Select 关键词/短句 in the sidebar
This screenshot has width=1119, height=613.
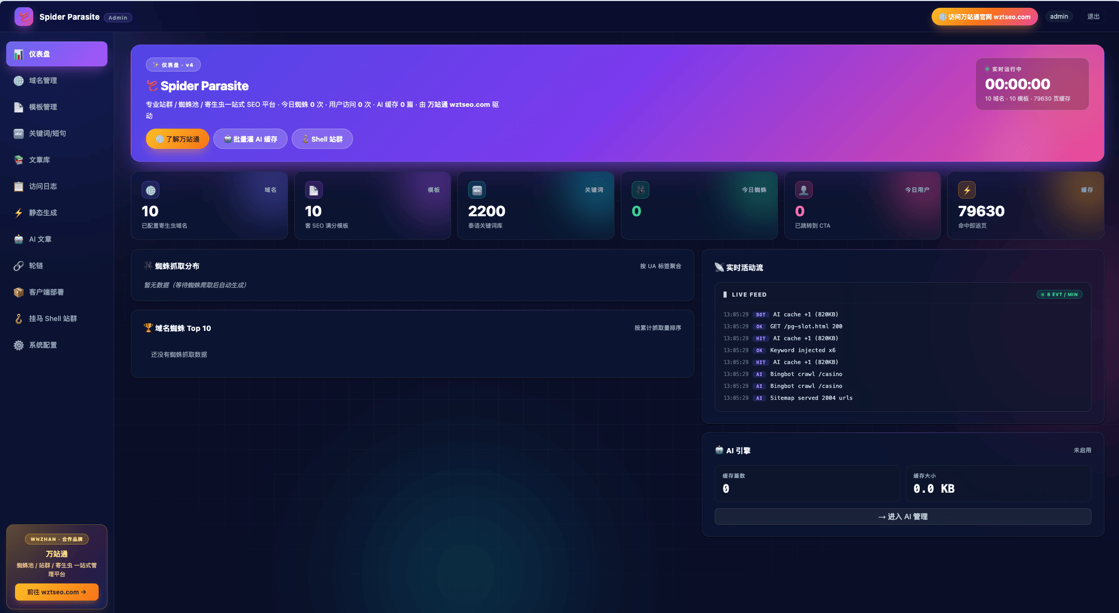point(57,133)
